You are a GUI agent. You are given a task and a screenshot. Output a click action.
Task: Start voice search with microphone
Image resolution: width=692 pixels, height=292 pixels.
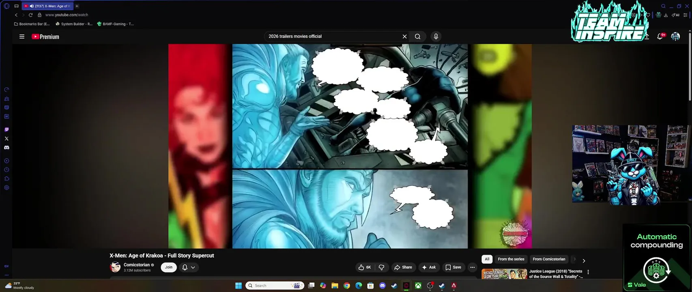tap(436, 36)
